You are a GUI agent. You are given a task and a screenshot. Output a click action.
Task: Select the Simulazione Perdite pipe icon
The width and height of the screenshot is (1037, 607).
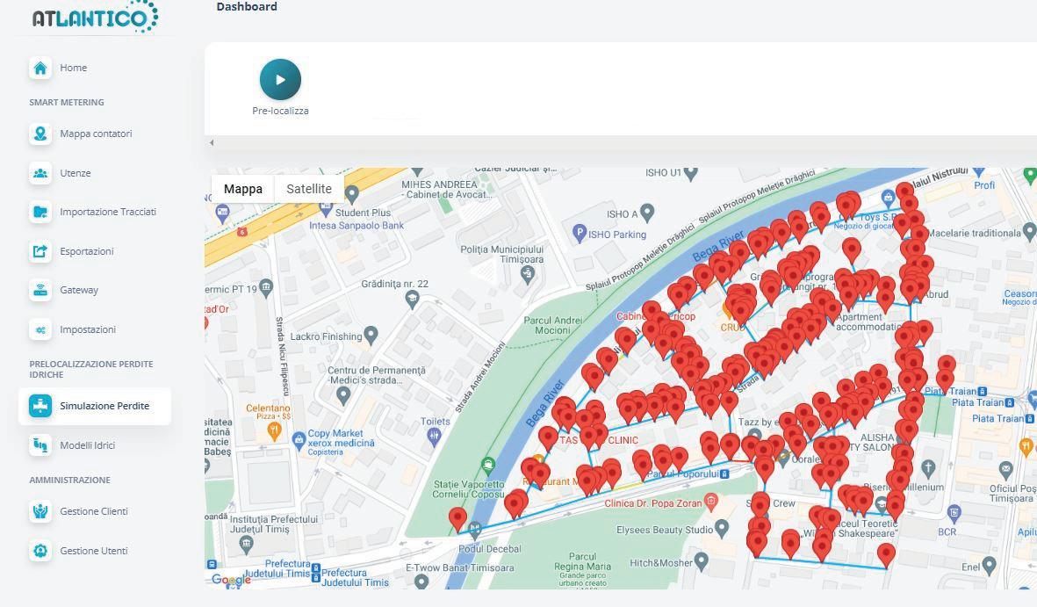(40, 406)
